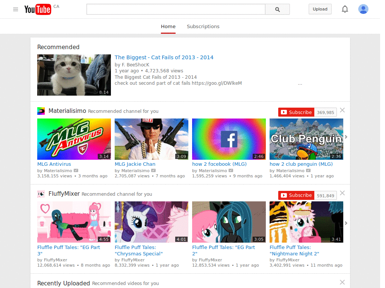
Task: Open the Materialisimo channel avatar icon
Action: (41, 111)
